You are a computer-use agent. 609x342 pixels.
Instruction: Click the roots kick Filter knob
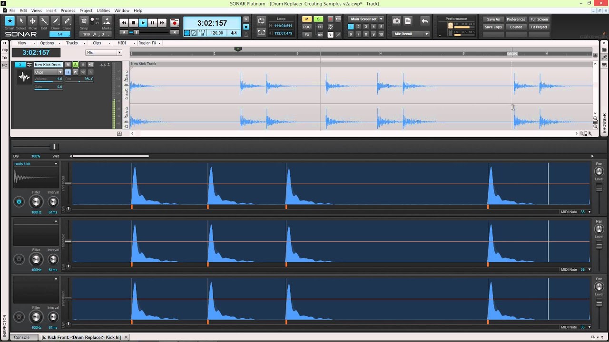[x=36, y=202]
